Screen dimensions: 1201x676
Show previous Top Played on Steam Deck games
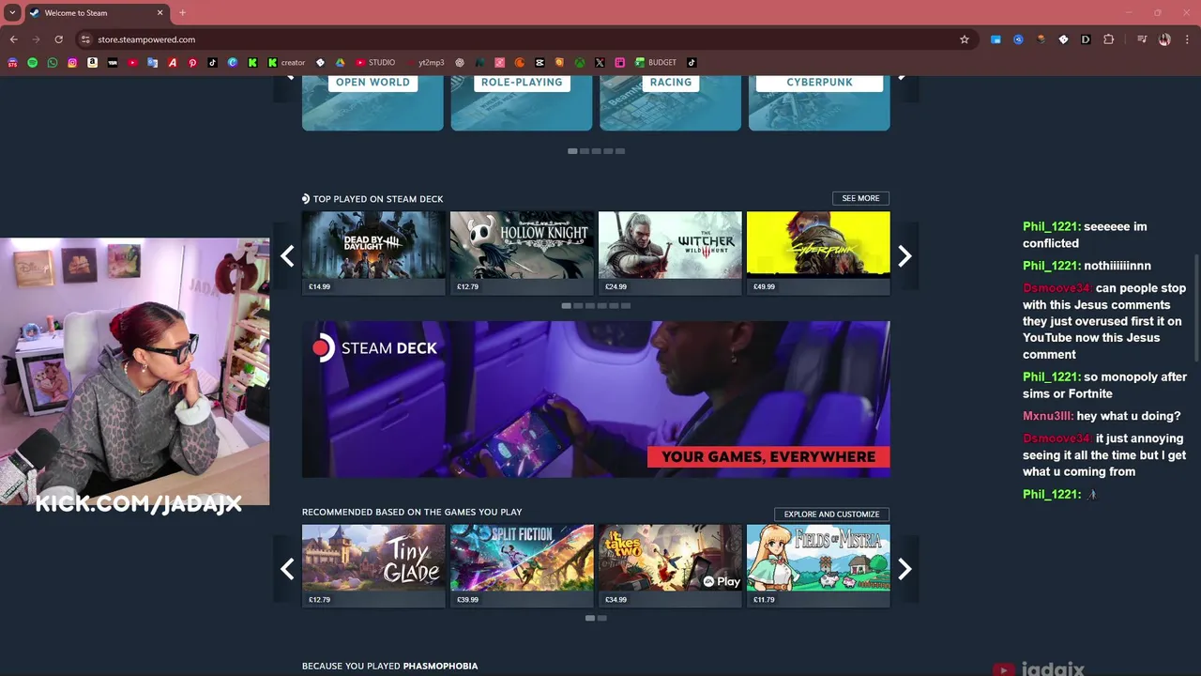click(287, 255)
